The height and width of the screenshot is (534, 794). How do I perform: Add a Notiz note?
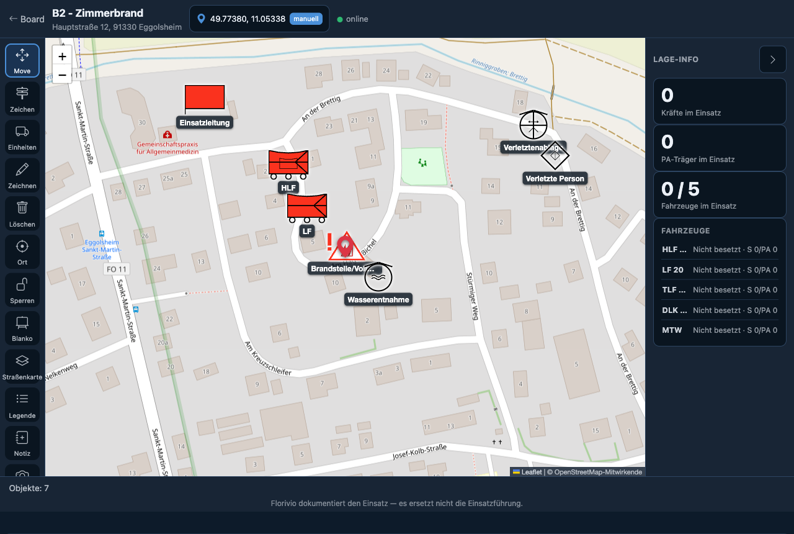[x=22, y=443]
